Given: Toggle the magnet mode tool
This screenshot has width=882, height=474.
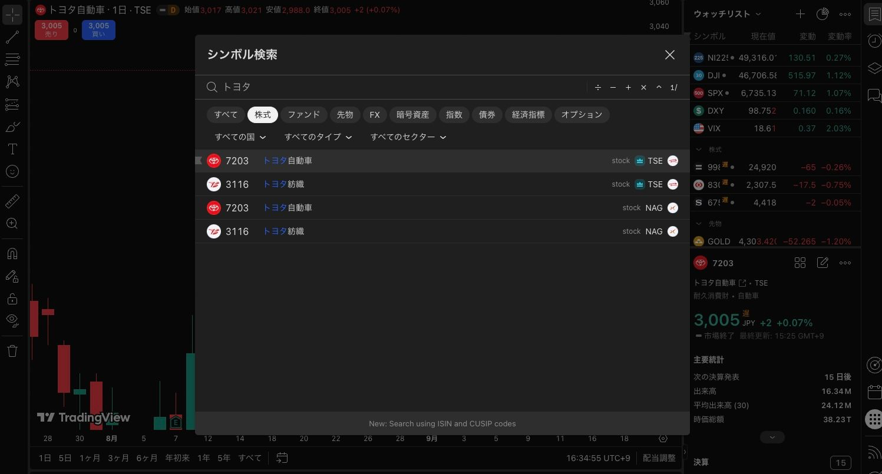Looking at the screenshot, I should point(12,254).
